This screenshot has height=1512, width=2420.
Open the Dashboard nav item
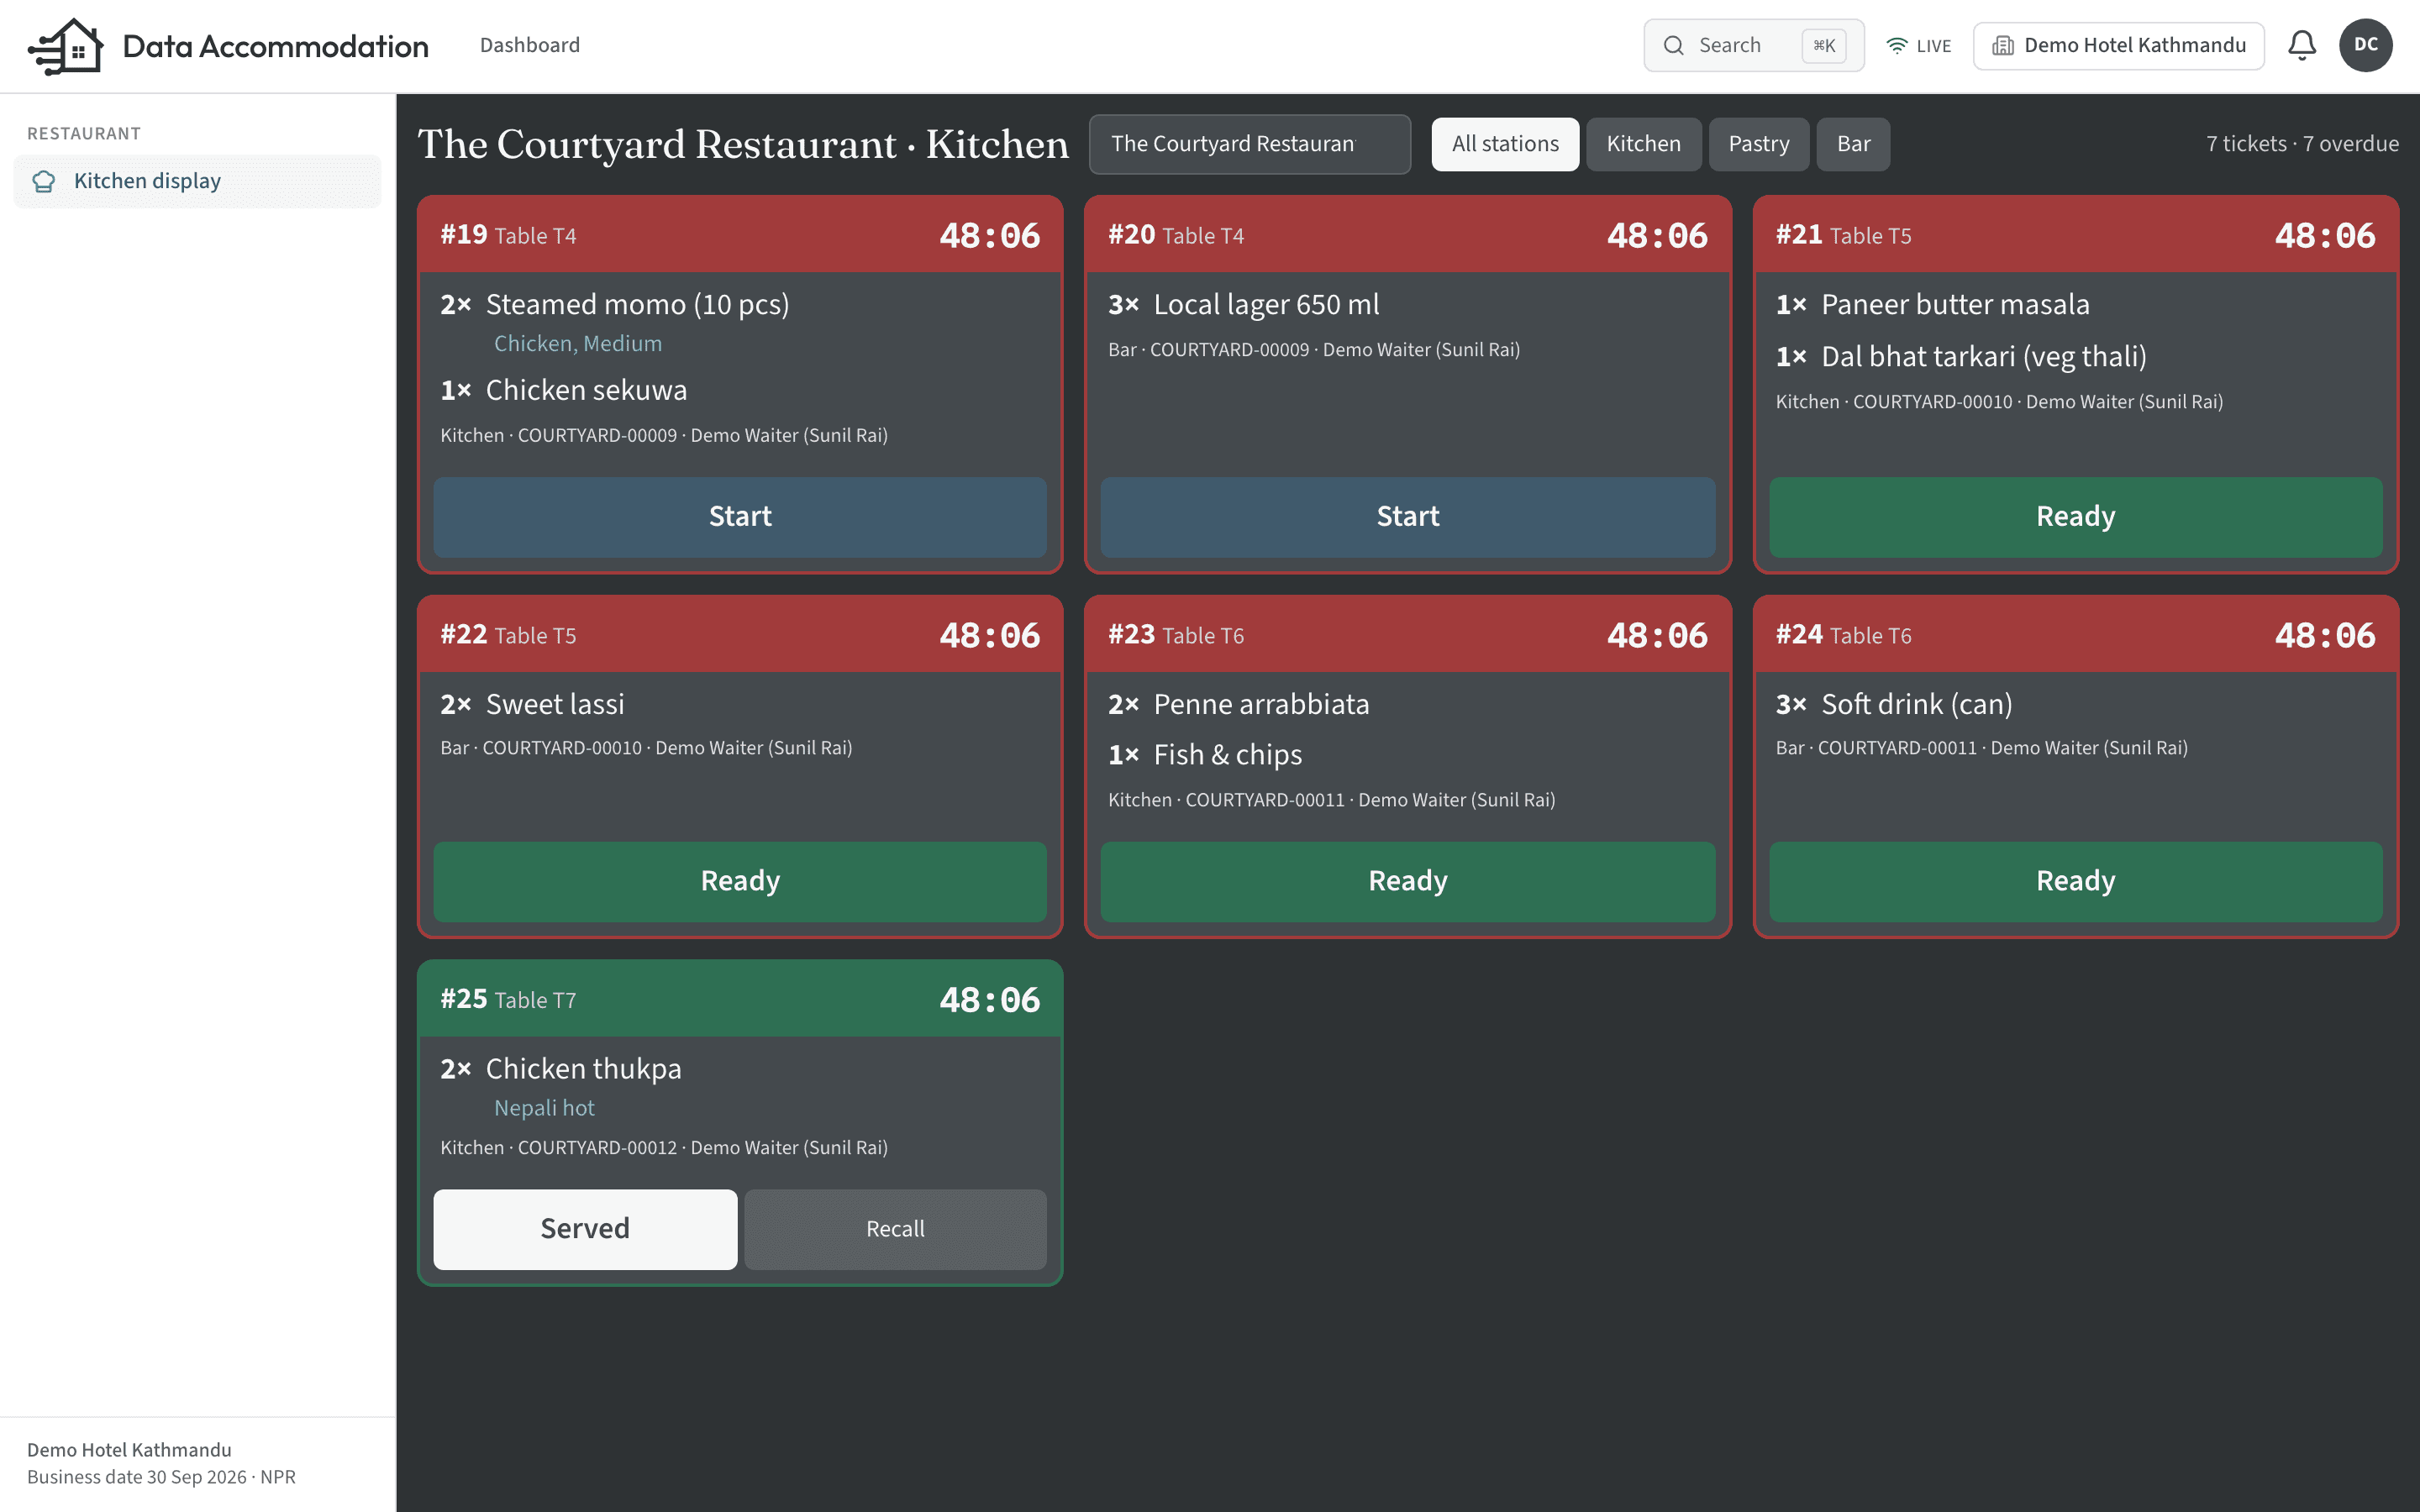point(530,45)
